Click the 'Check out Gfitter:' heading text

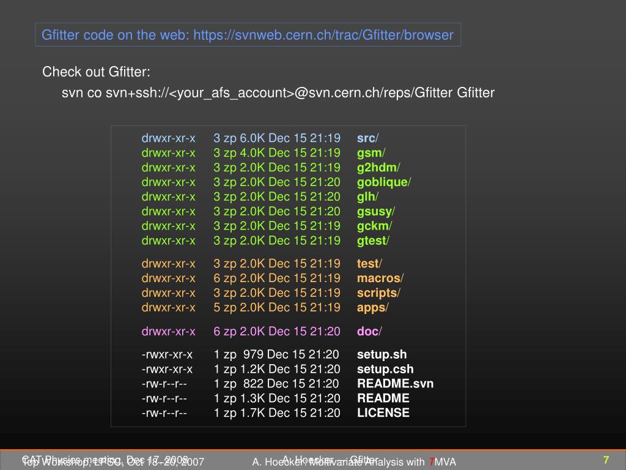click(96, 72)
